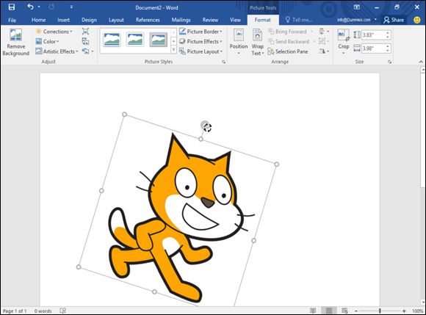Screen dimensions: 426x315
Task: Click the shape height field 3.83"
Action: click(x=374, y=35)
